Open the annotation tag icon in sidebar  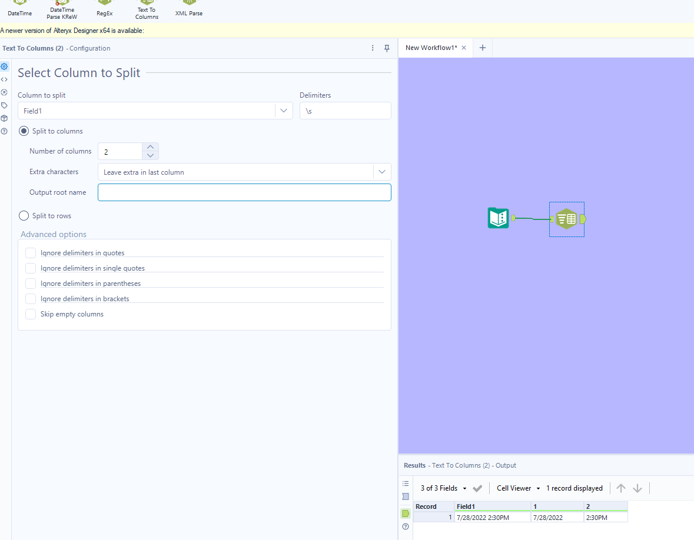5,105
